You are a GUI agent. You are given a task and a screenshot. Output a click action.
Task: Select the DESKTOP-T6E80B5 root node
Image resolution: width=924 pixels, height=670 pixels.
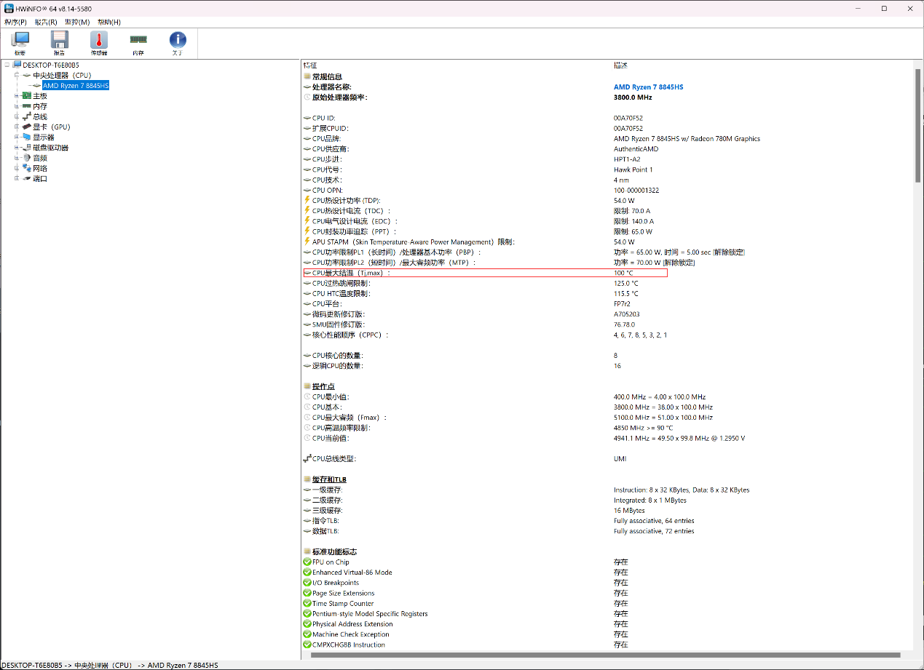tap(50, 65)
